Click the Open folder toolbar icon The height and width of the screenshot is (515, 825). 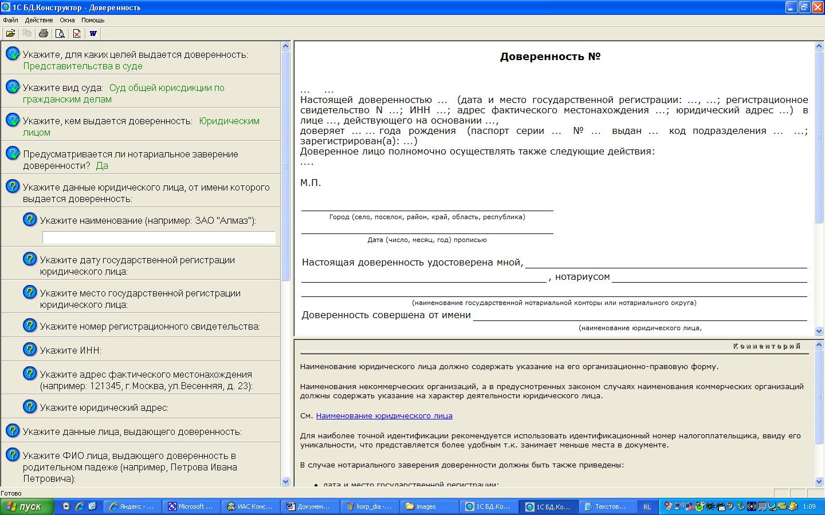click(10, 33)
